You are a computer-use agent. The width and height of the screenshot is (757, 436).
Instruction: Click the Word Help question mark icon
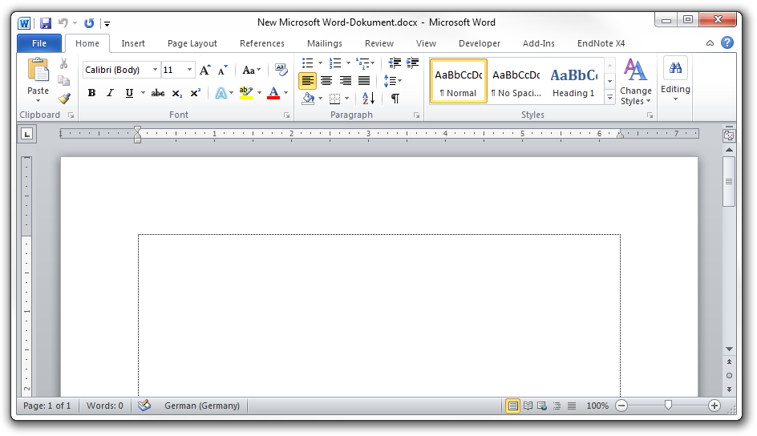pyautogui.click(x=727, y=43)
